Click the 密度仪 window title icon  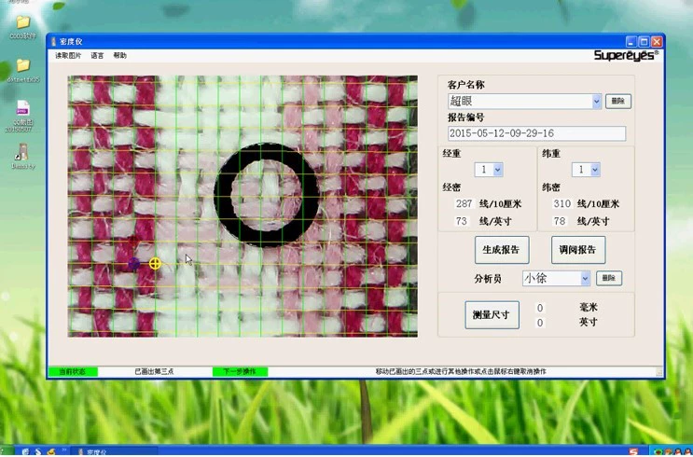tap(53, 42)
